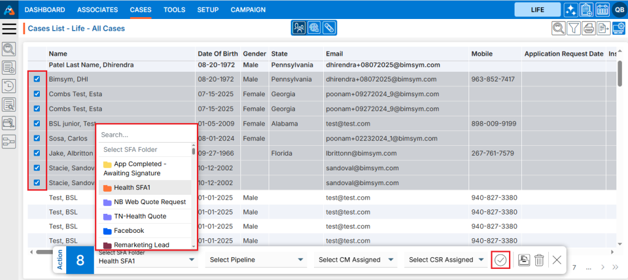This screenshot has height=280, width=628.
Task: Open the ASSOCIATES menu tab
Action: pyautogui.click(x=98, y=10)
